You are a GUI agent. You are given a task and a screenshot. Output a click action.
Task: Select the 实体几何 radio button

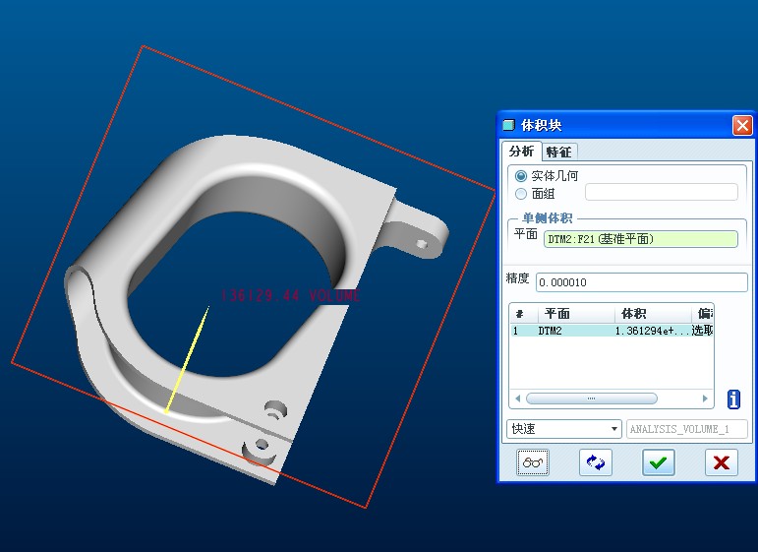[x=521, y=175]
